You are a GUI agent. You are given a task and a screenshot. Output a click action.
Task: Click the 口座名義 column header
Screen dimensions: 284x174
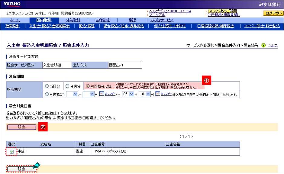coord(173,144)
